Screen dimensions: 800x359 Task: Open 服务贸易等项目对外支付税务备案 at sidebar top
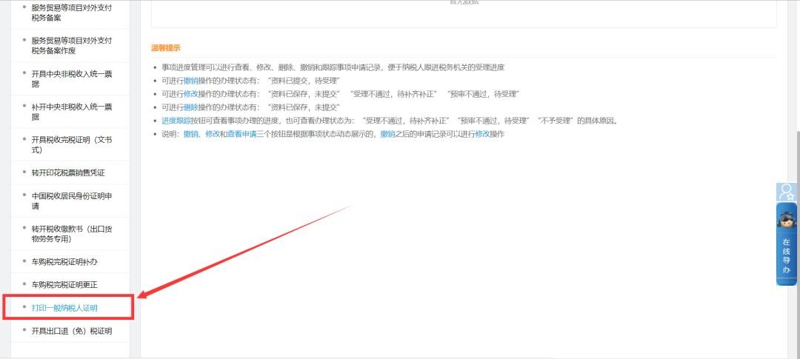coord(71,13)
